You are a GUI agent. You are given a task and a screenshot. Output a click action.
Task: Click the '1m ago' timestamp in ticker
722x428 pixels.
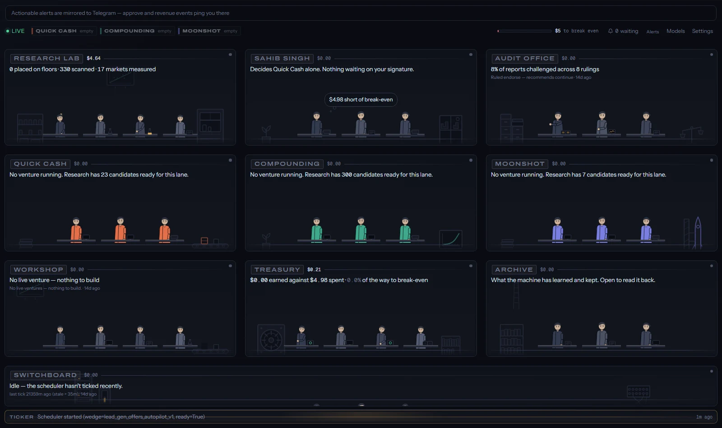coord(704,417)
